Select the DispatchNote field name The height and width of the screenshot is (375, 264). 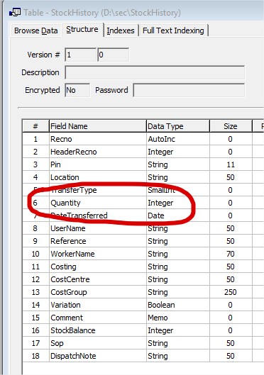coord(73,356)
